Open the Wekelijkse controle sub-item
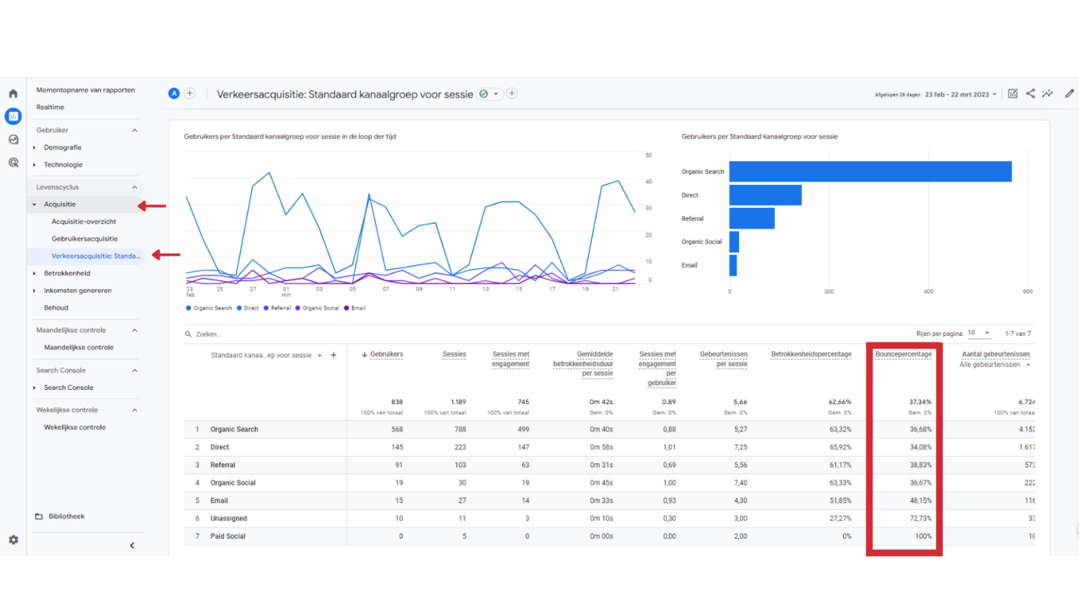1079x607 pixels. click(x=74, y=427)
